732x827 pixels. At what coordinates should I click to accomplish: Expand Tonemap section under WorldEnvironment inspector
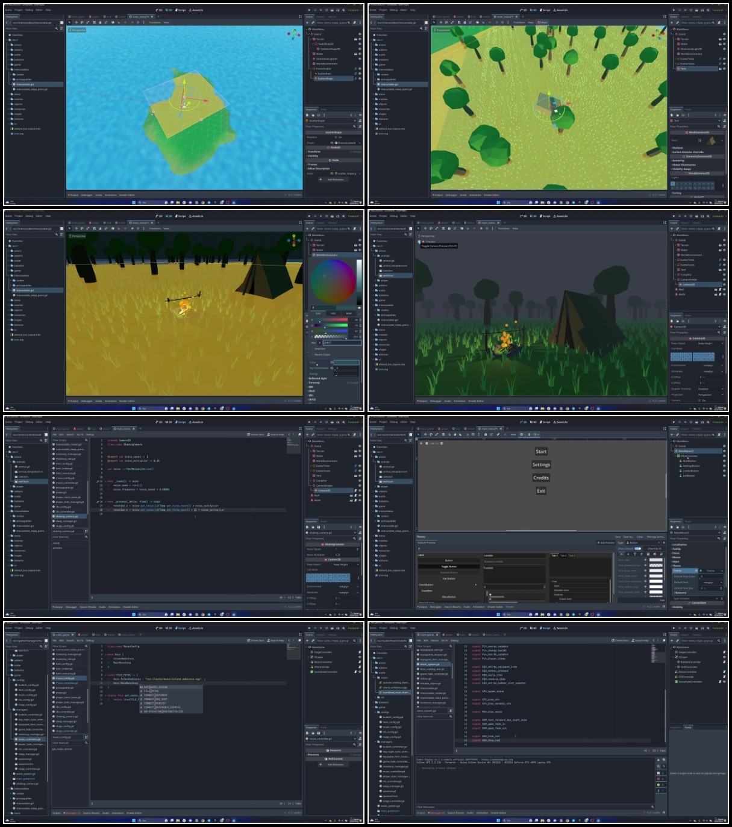[x=314, y=382]
